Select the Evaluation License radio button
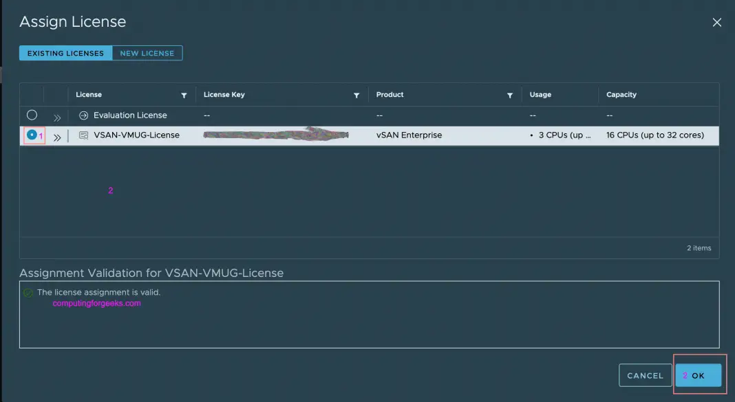735x402 pixels. 31,115
